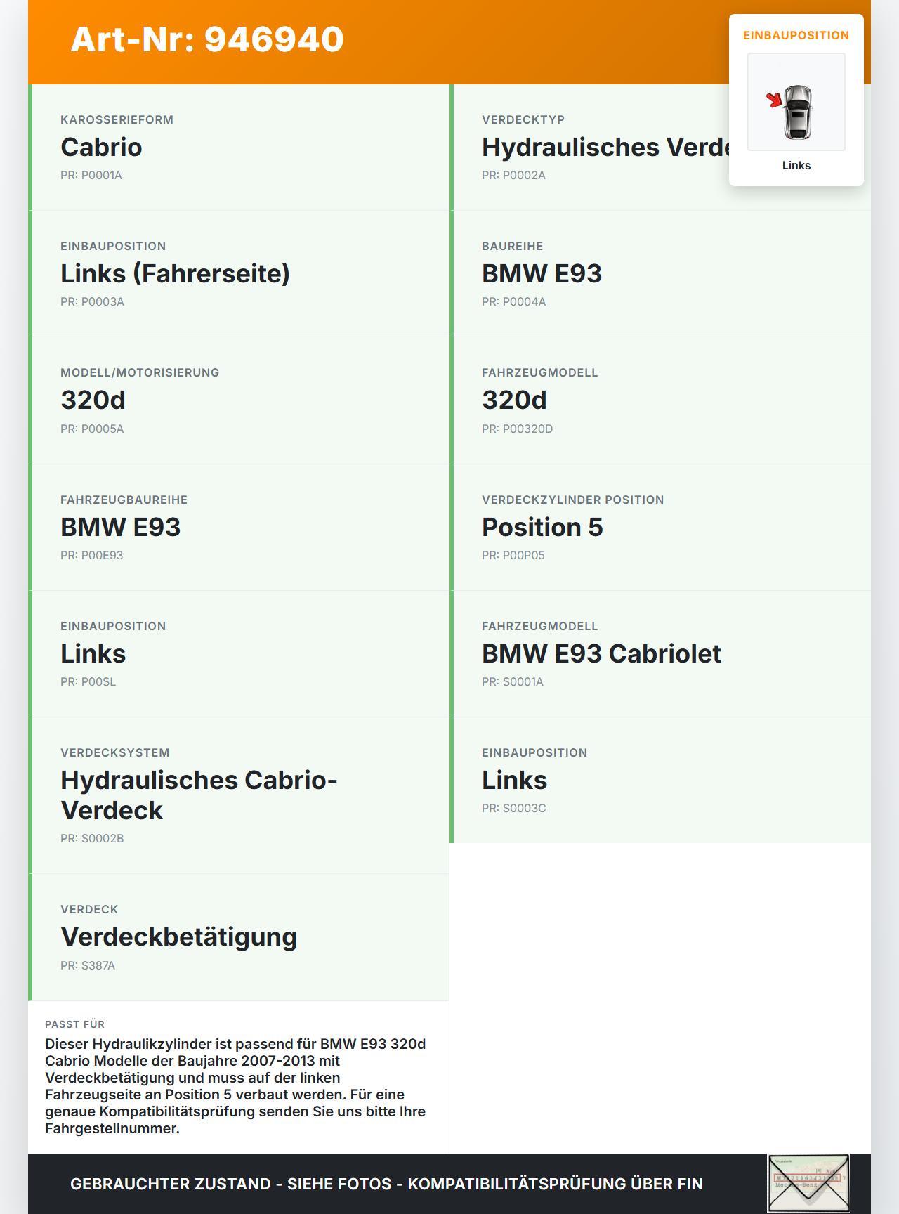899x1214 pixels.
Task: Select Fahrzeugmodell 320d with PR P00320D
Action: pos(660,400)
